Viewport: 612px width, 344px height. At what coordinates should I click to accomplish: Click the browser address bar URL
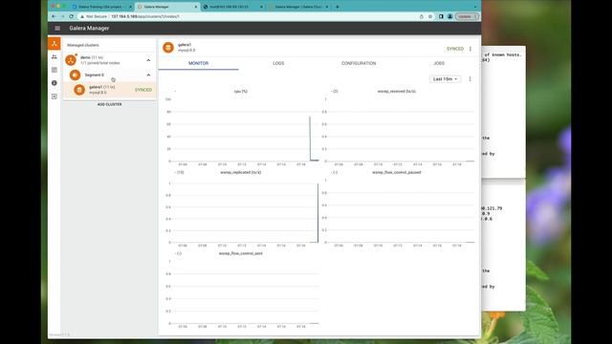(145, 17)
